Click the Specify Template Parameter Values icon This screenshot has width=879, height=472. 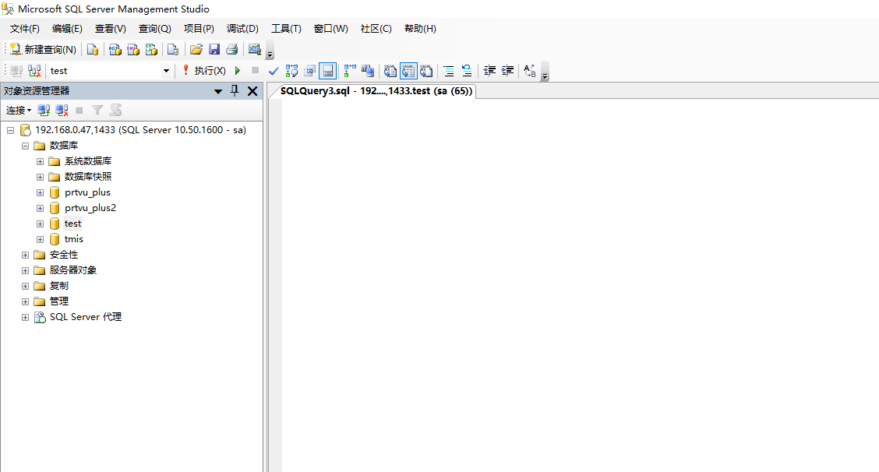click(x=530, y=71)
